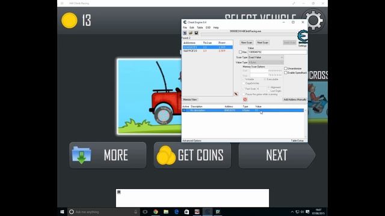Click the yellow coin icon beside 13
Image resolution: width=385 pixels, height=216 pixels.
[x=69, y=20]
